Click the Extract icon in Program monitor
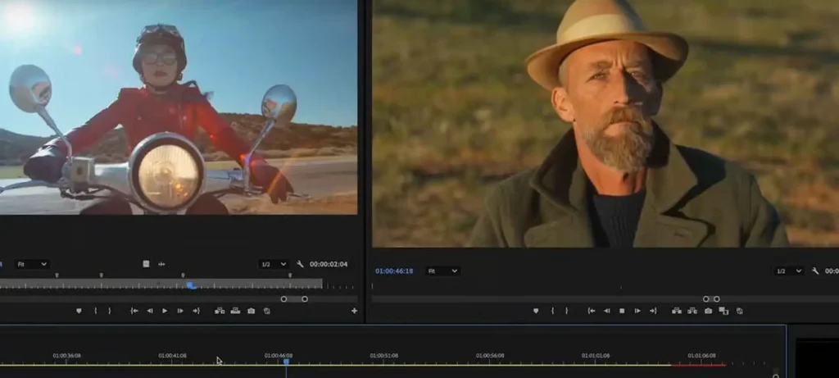Viewport: 839px width, 378px height. [692, 311]
